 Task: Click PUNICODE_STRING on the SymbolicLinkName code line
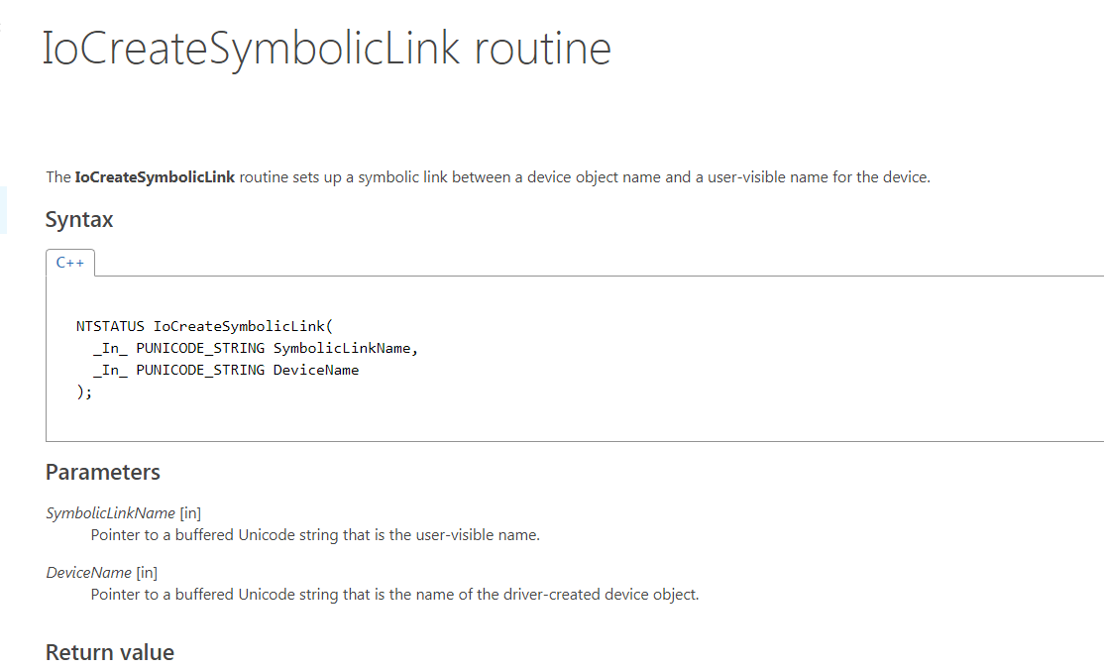200,348
